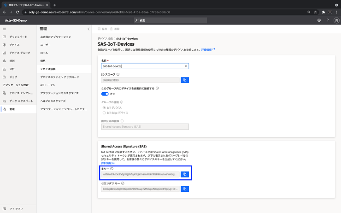Click the 検索 search box

click(170, 20)
